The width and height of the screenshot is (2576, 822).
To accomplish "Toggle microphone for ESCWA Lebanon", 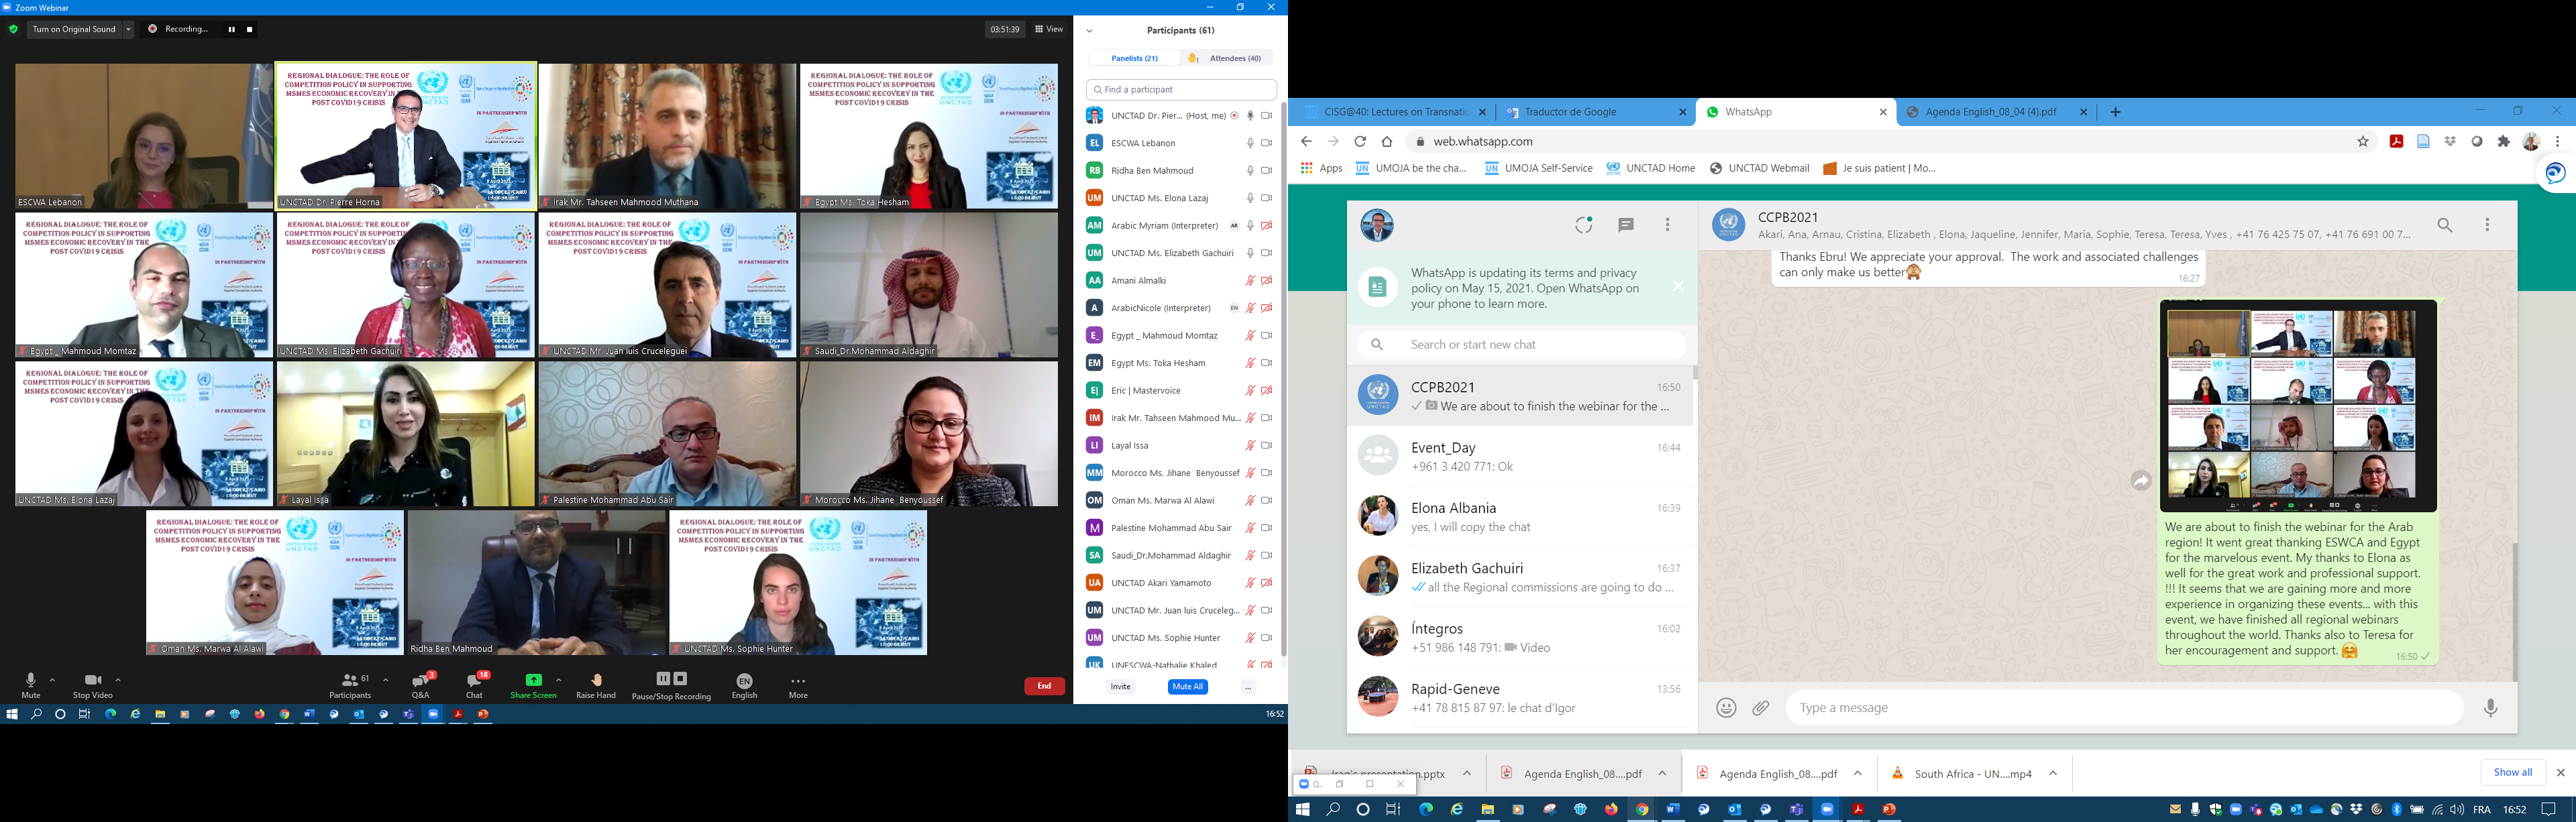I will click(x=1250, y=143).
